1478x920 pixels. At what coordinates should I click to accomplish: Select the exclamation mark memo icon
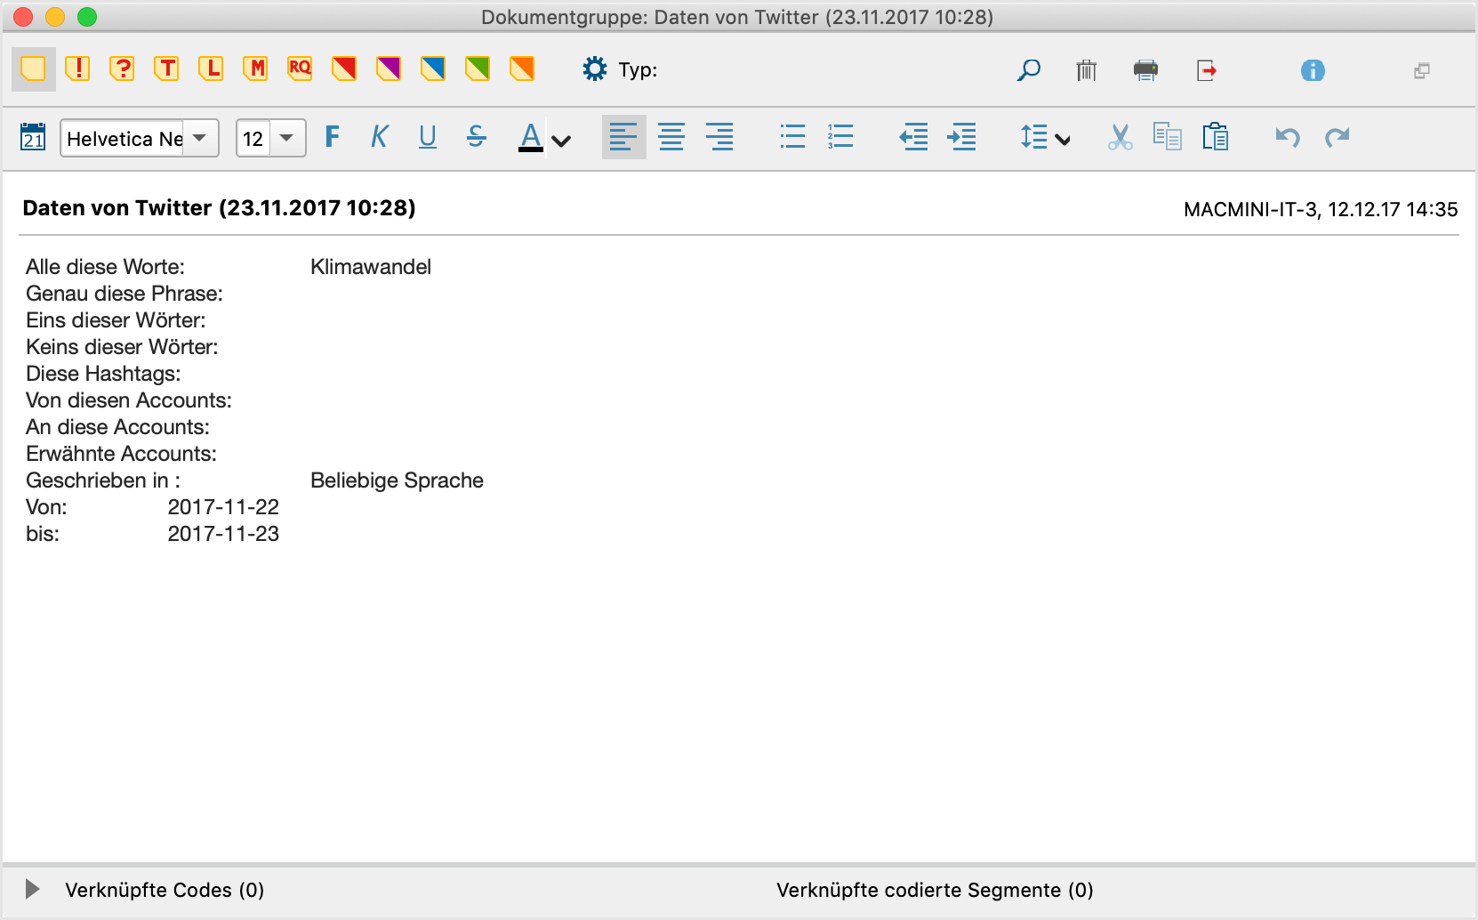pos(78,69)
